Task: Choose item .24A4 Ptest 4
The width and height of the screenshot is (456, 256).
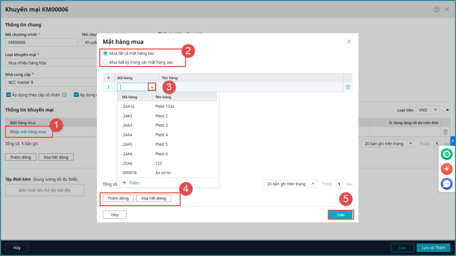Action: pos(168,135)
